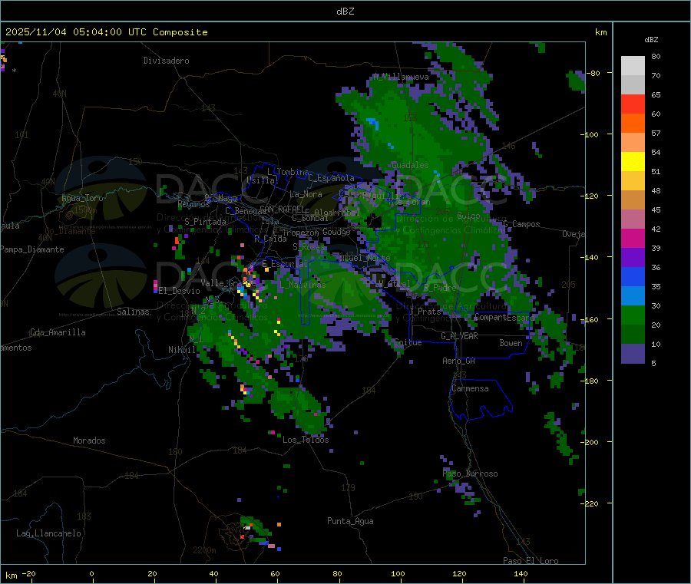Select the pink 42–45 dBZ legend swatch
691x584 pixels.
[x=633, y=219]
